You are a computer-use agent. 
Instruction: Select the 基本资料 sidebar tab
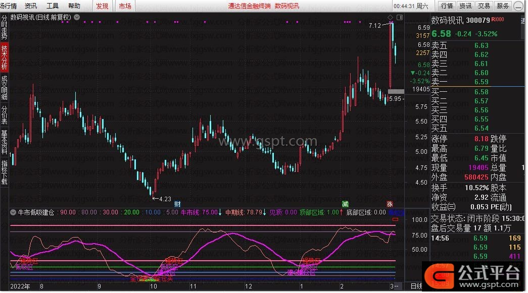tap(4, 142)
